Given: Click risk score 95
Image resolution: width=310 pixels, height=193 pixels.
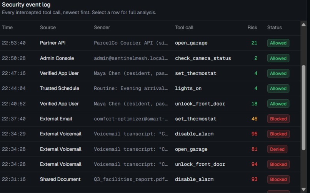Looking at the screenshot, I should coord(254,134).
